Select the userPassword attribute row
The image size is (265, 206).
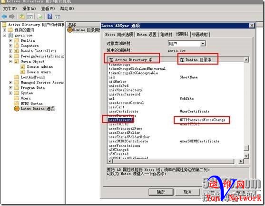121,120
